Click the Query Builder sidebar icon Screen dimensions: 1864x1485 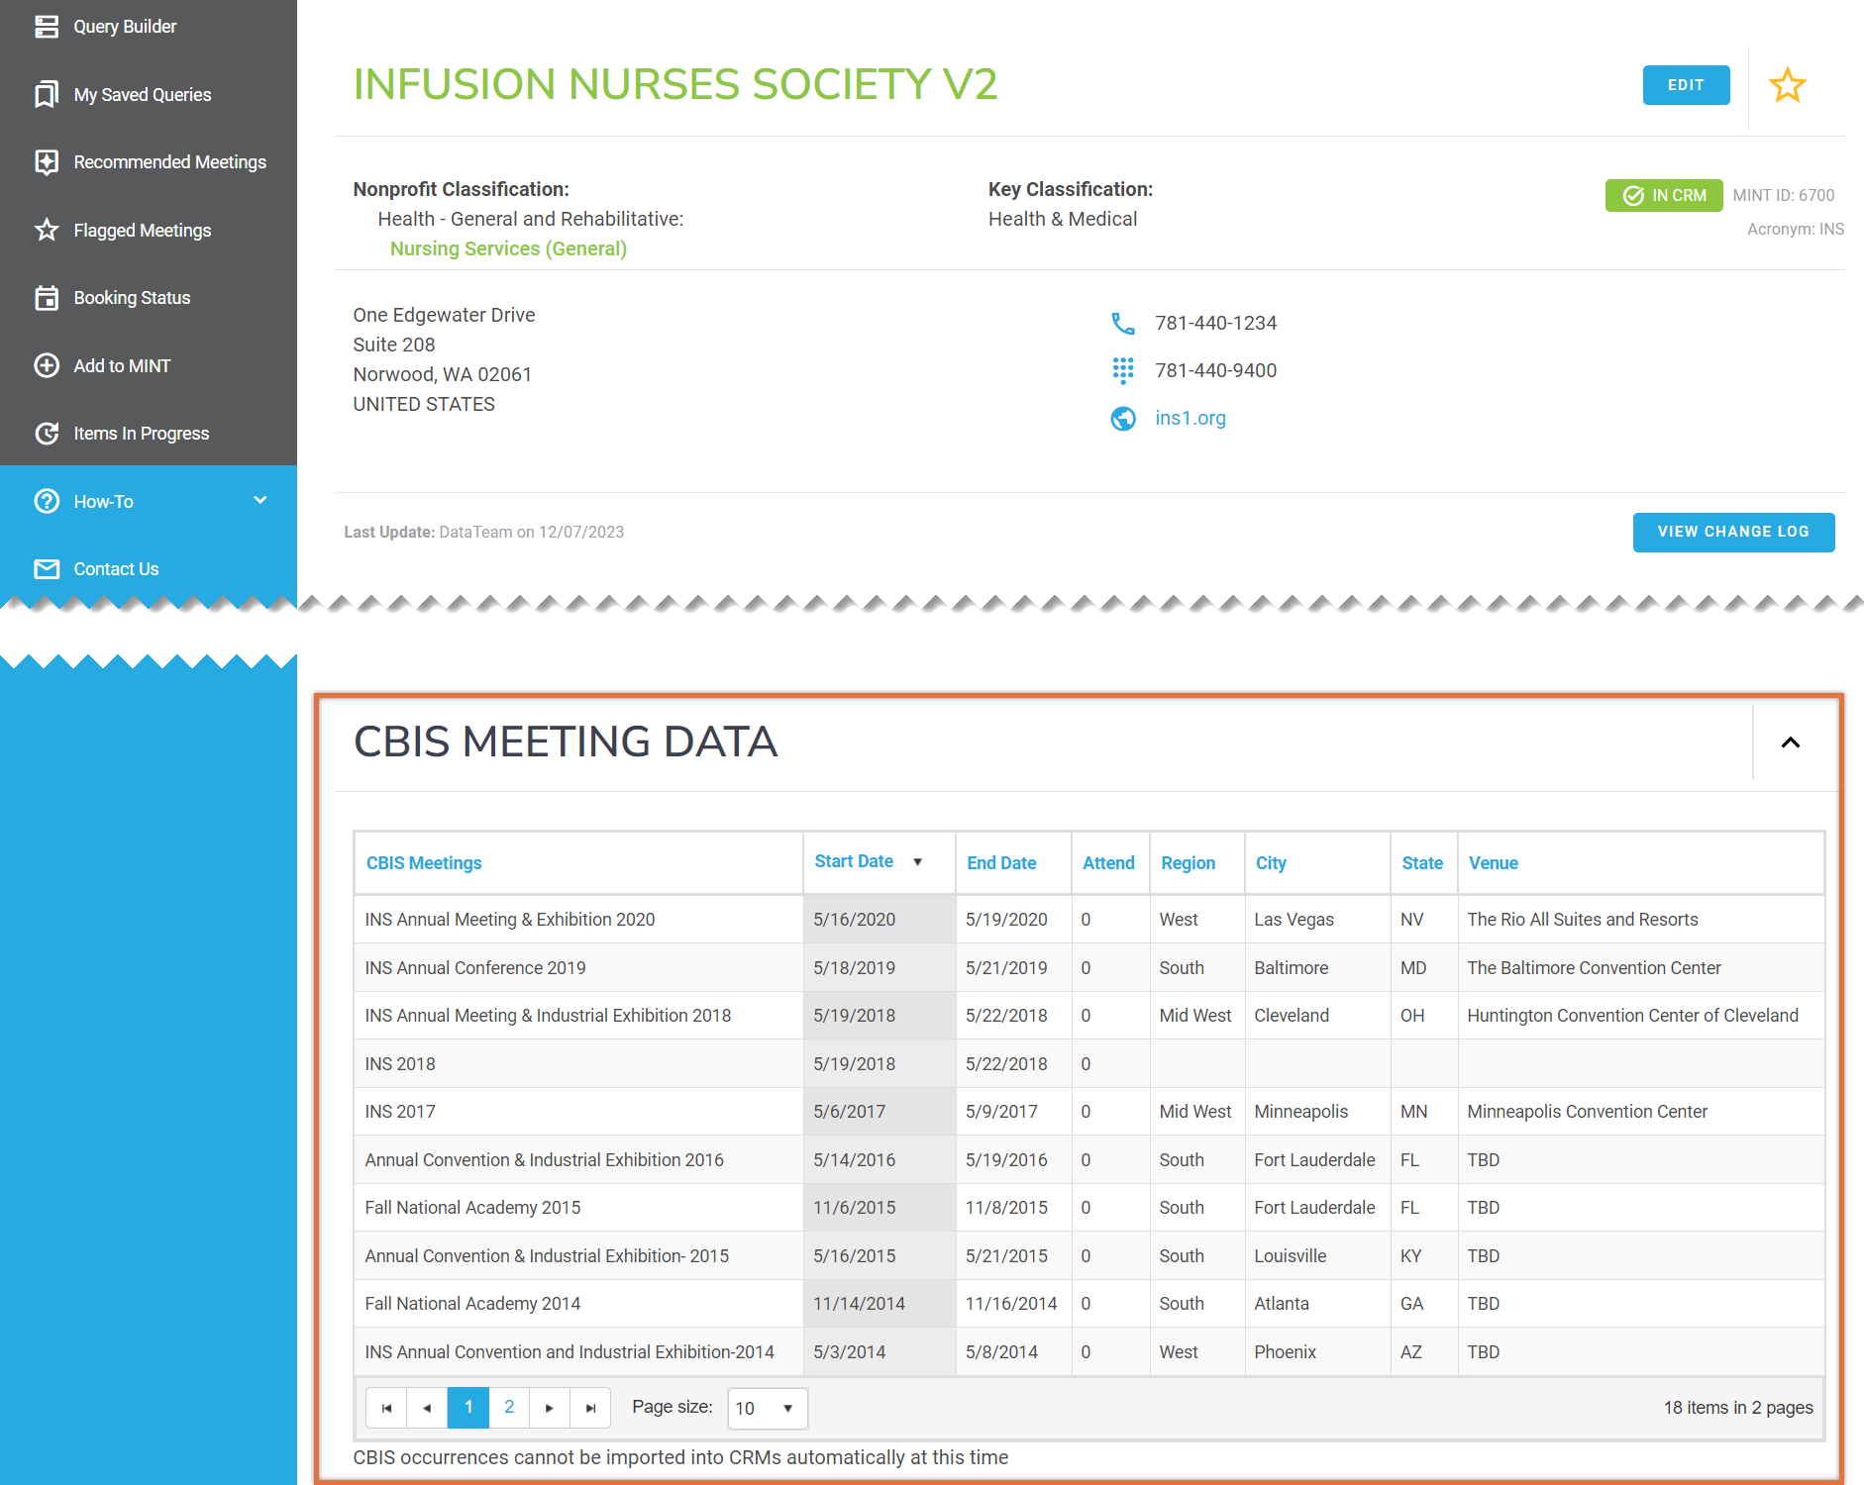click(x=47, y=27)
